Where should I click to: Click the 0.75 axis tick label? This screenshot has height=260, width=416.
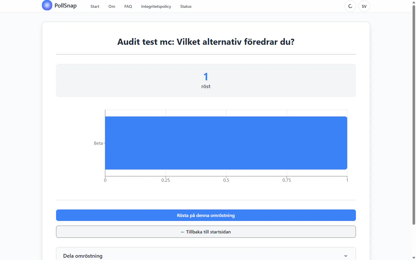287,180
